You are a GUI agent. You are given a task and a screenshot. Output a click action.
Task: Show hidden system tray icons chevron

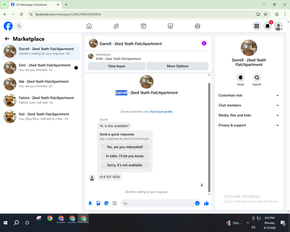248,223
